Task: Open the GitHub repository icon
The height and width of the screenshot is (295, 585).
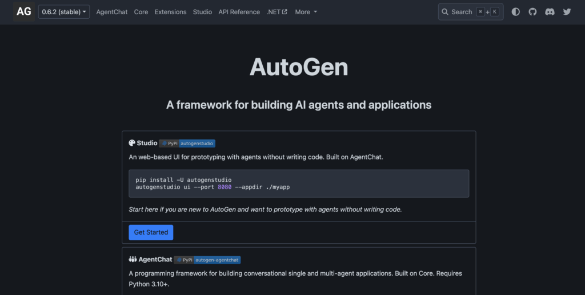Action: (533, 12)
